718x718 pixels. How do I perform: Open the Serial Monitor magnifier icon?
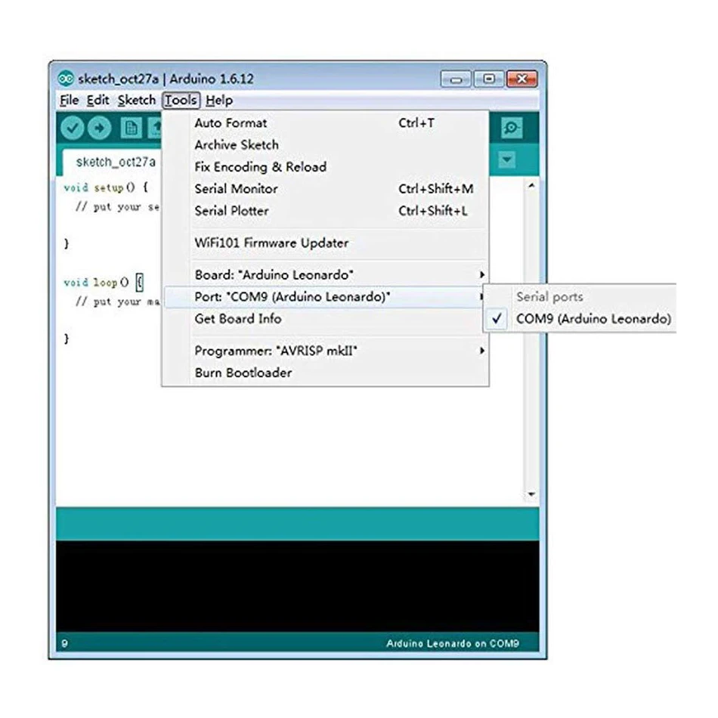[512, 128]
